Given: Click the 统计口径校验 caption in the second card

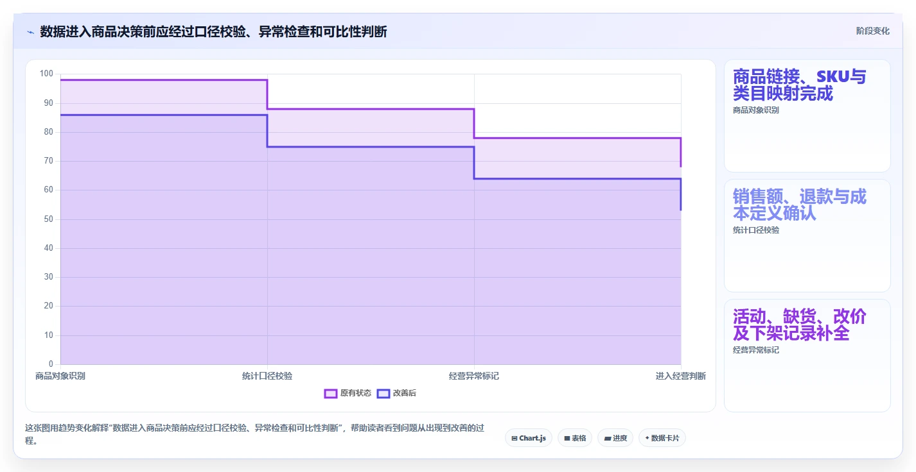Looking at the screenshot, I should (x=756, y=230).
